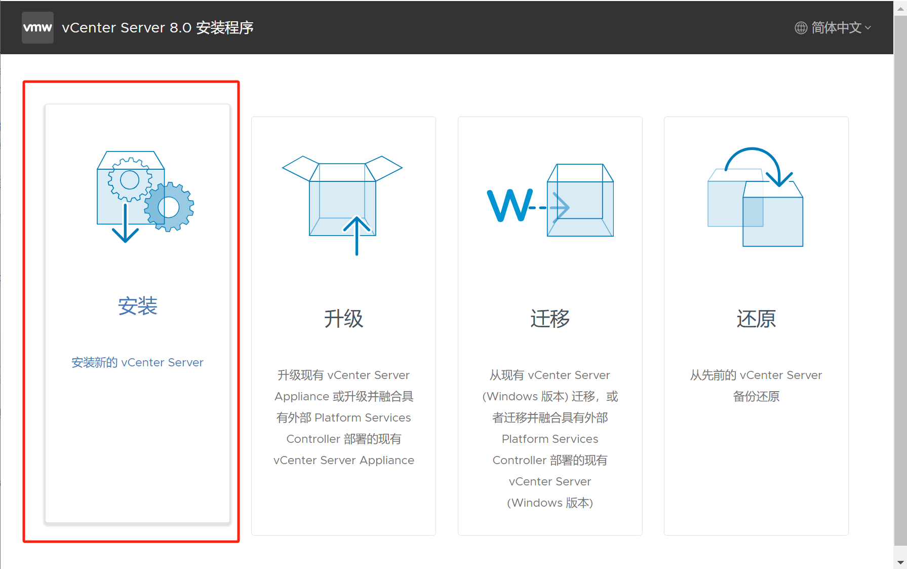Click the migrate W-arrow box icon

click(550, 200)
